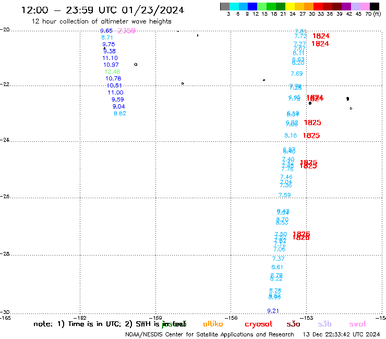The image size is (386, 339).
Task: Click the "13 Dec 22:33:42 UTC 2024" timestamp
Action: pyautogui.click(x=342, y=334)
